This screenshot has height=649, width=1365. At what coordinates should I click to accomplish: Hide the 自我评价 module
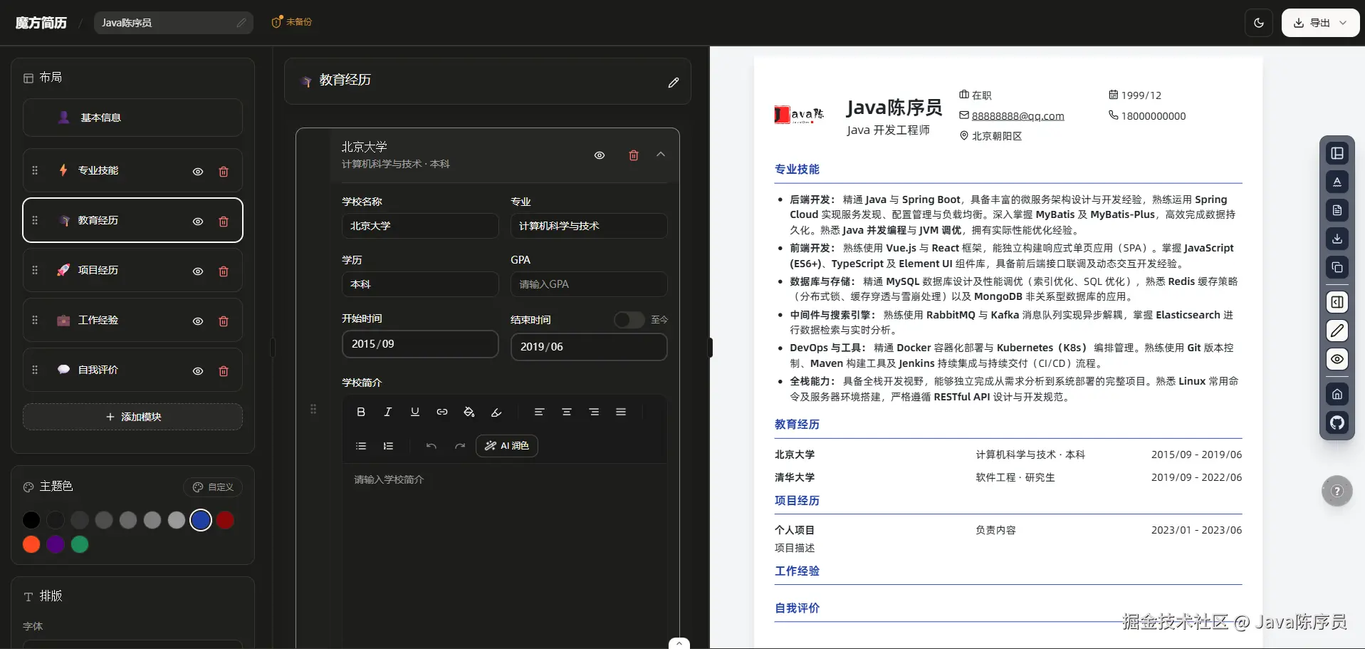(198, 371)
